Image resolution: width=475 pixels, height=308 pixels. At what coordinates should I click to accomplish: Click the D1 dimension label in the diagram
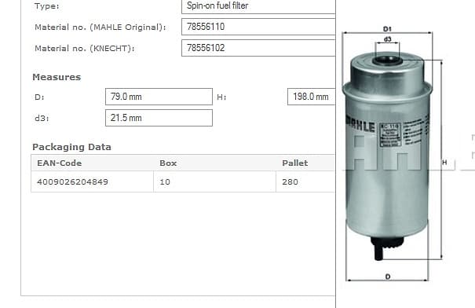click(x=387, y=29)
